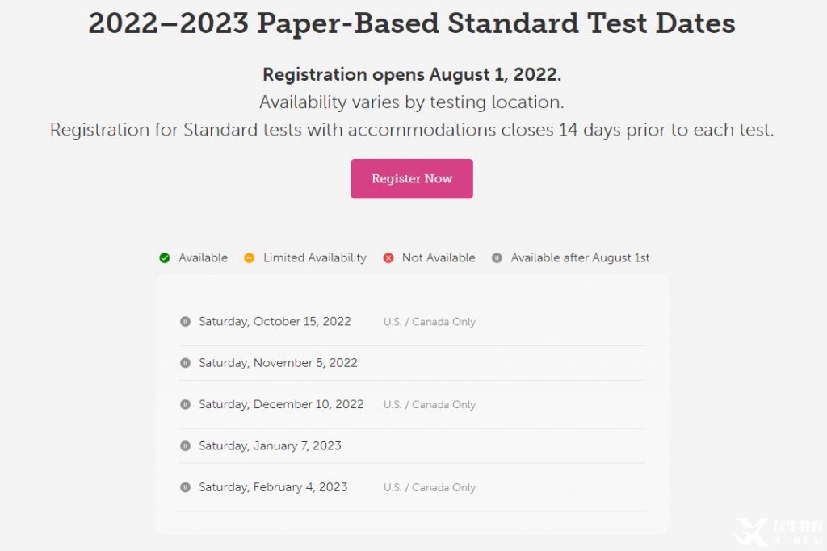Select the Saturday, January 7, 2023 date

click(270, 445)
